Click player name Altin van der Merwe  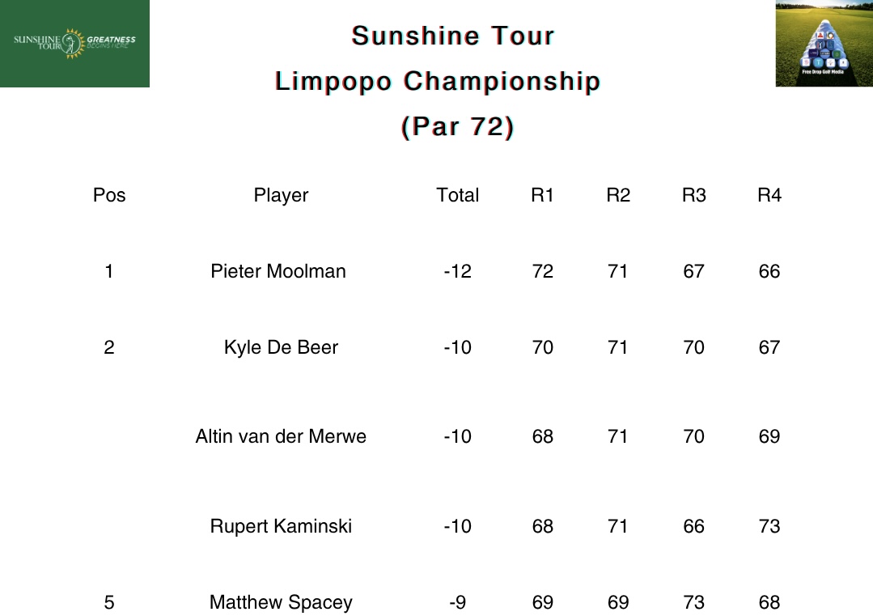pos(281,436)
